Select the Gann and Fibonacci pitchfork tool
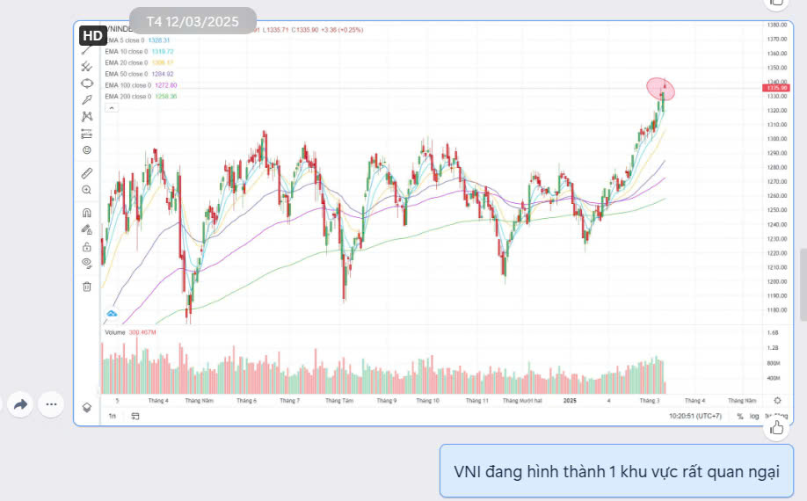Image resolution: width=807 pixels, height=501 pixels. tap(86, 66)
